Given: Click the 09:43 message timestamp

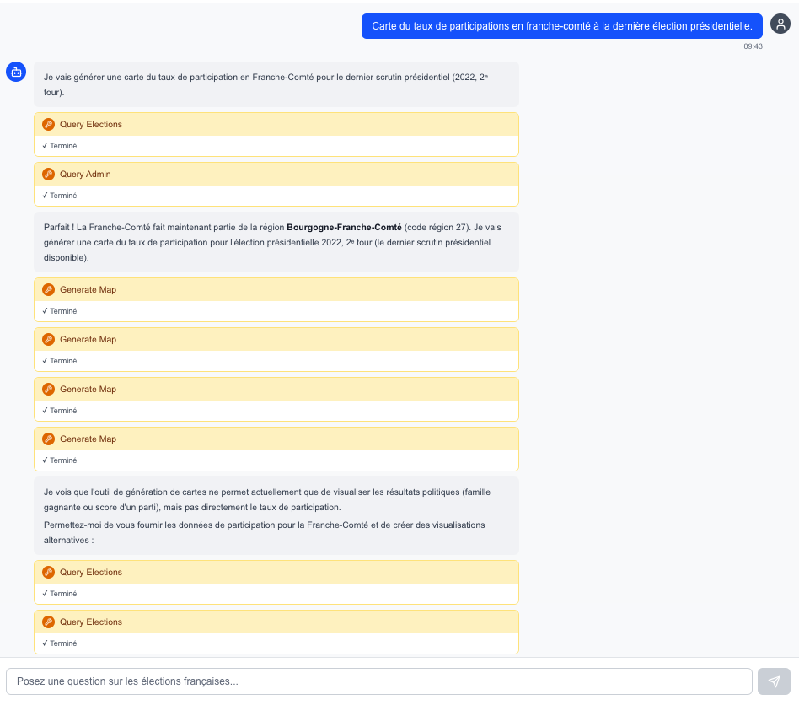Looking at the screenshot, I should tap(753, 46).
